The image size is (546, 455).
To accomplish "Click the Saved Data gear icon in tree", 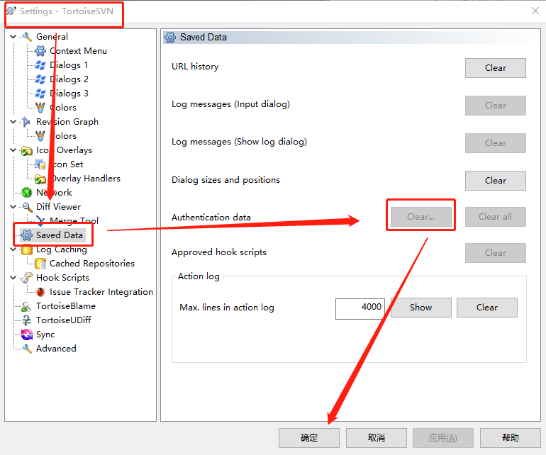I will pos(27,235).
